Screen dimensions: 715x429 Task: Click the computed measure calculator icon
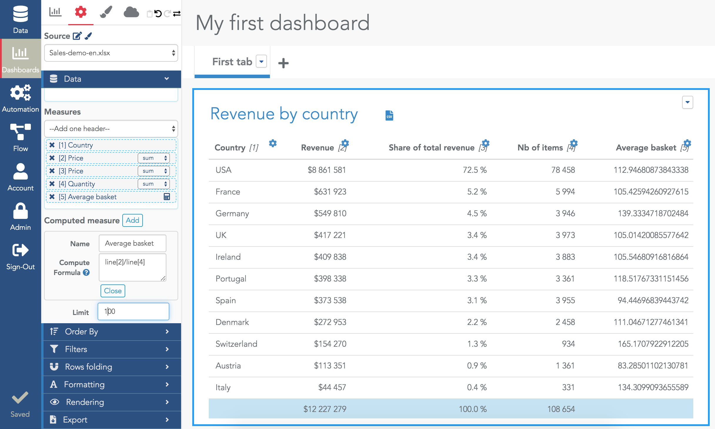166,197
